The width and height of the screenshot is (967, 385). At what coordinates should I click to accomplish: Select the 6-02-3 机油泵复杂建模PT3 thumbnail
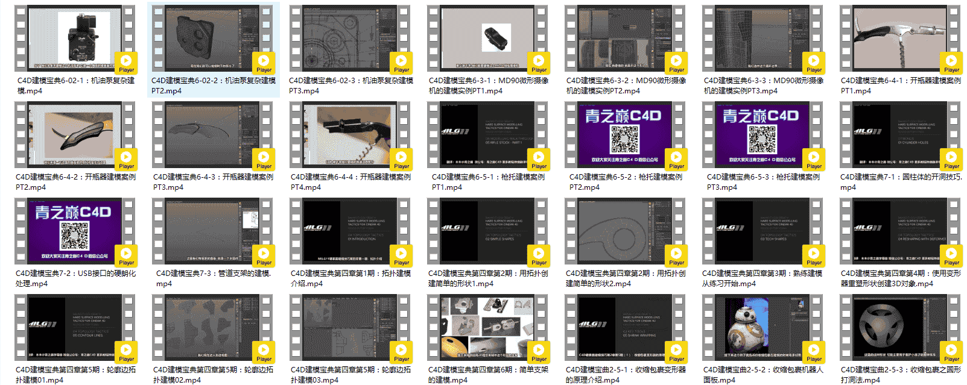click(x=351, y=39)
